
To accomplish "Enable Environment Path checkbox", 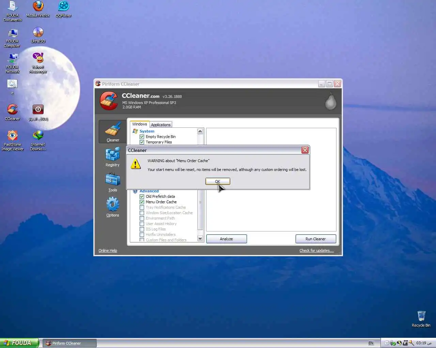I will point(142,218).
